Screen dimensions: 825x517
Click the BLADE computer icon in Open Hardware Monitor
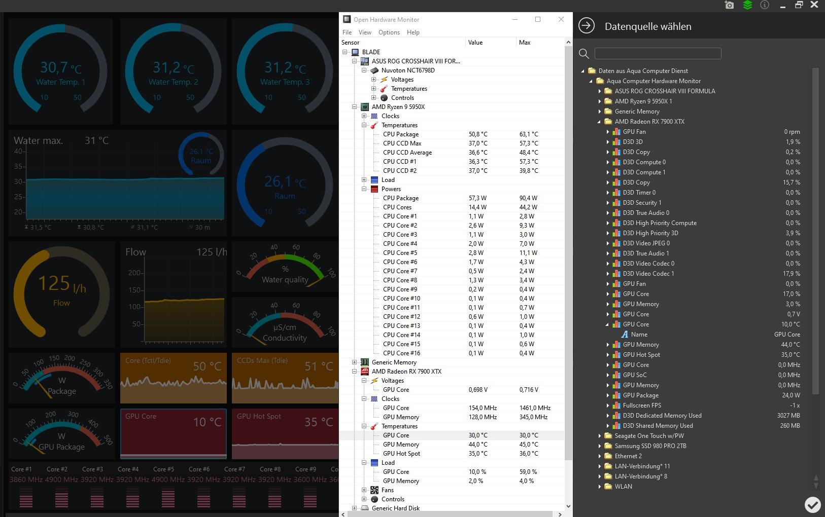pyautogui.click(x=354, y=52)
